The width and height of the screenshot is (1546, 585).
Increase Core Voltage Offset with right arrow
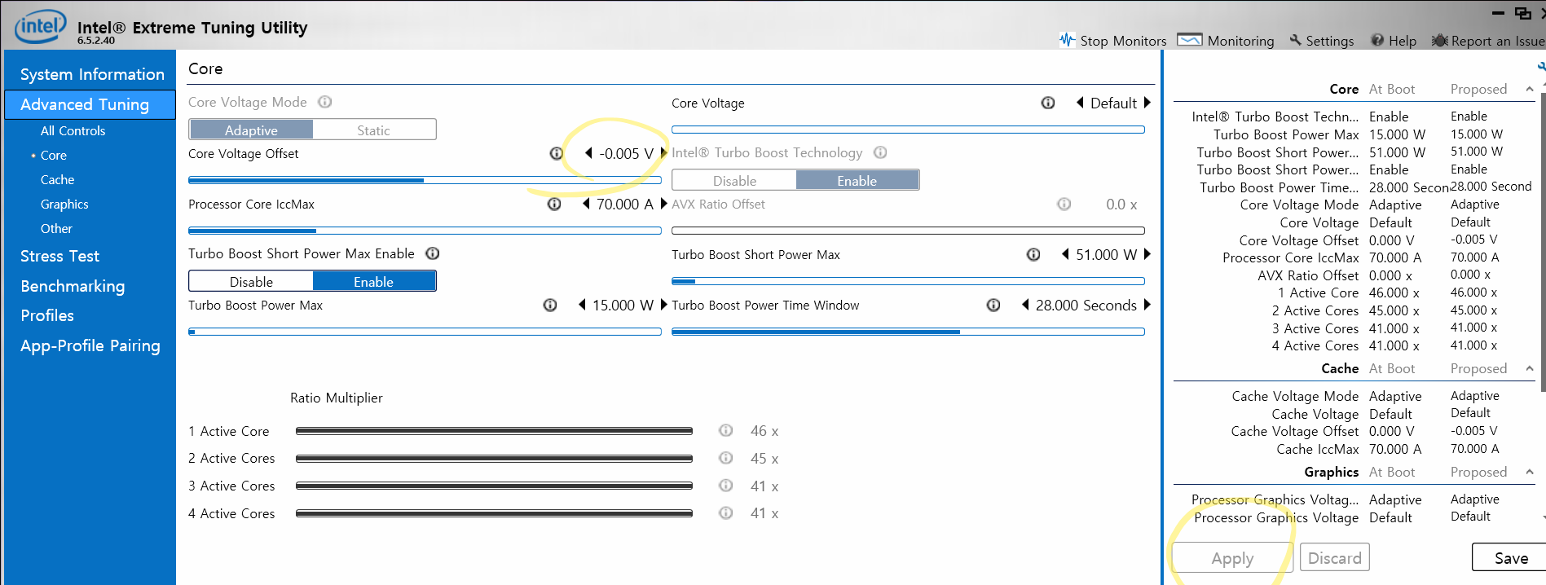coord(663,153)
